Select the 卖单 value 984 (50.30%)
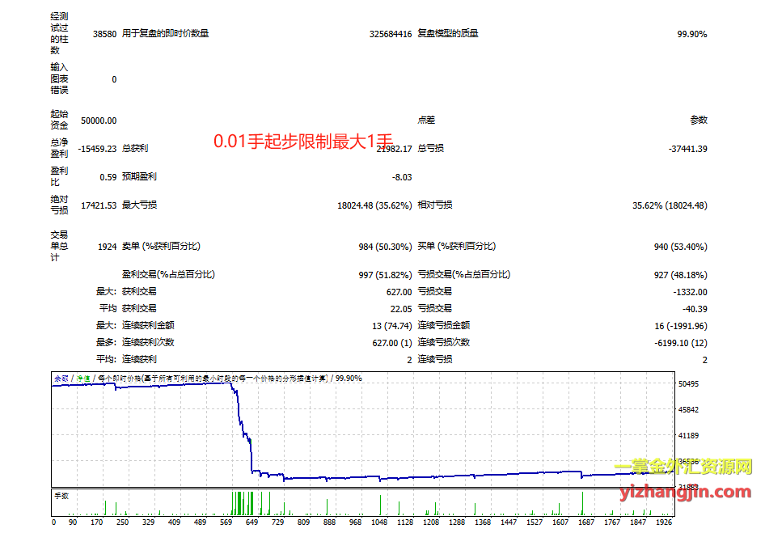765x533 pixels. tap(384, 247)
